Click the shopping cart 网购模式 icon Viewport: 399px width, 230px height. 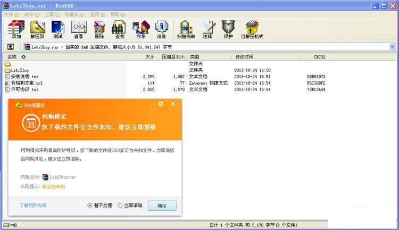point(31,124)
